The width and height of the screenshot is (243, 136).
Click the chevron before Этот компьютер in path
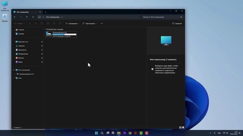43,17
